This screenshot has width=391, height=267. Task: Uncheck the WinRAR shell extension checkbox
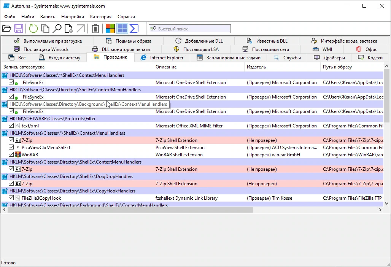click(11, 154)
